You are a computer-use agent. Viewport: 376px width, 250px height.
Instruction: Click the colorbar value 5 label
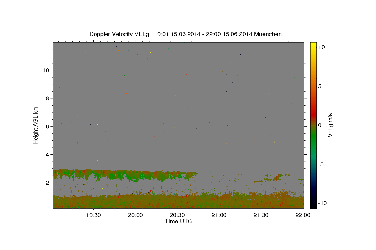point(320,86)
